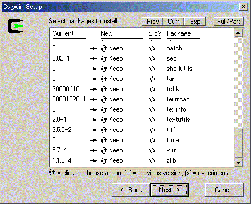Cycle action icon for patch package

(103, 49)
